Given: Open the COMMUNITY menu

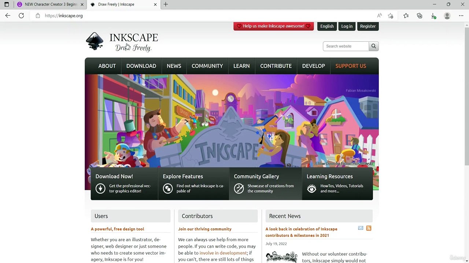Looking at the screenshot, I should point(207,66).
